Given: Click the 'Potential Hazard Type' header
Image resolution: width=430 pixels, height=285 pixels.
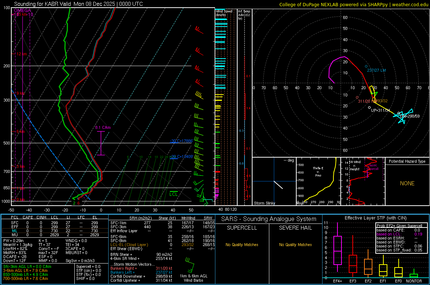Looking at the screenshot, I should (x=407, y=161).
